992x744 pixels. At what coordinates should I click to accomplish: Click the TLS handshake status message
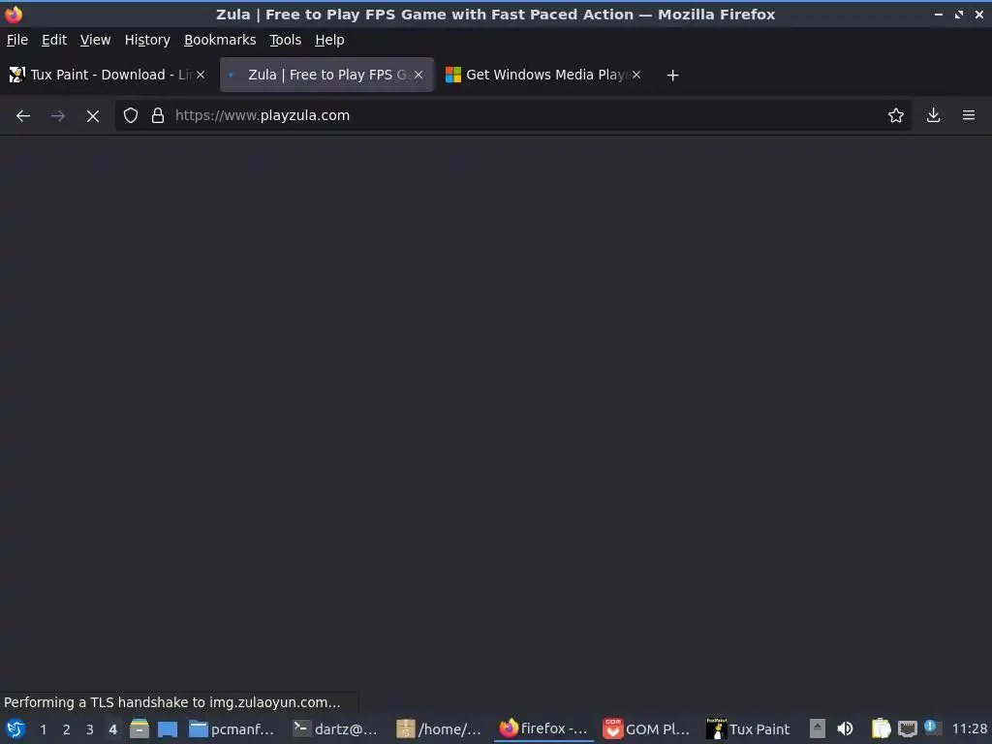(172, 702)
